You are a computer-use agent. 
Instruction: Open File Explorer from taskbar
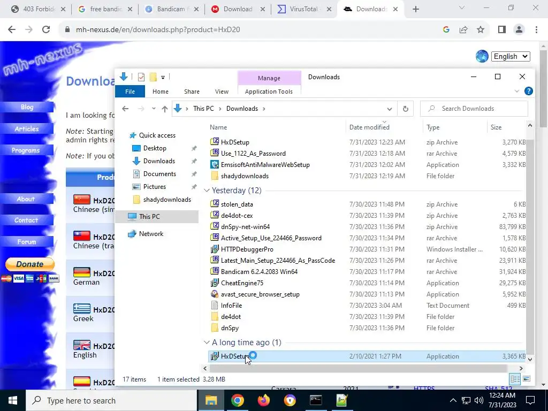[x=211, y=400]
